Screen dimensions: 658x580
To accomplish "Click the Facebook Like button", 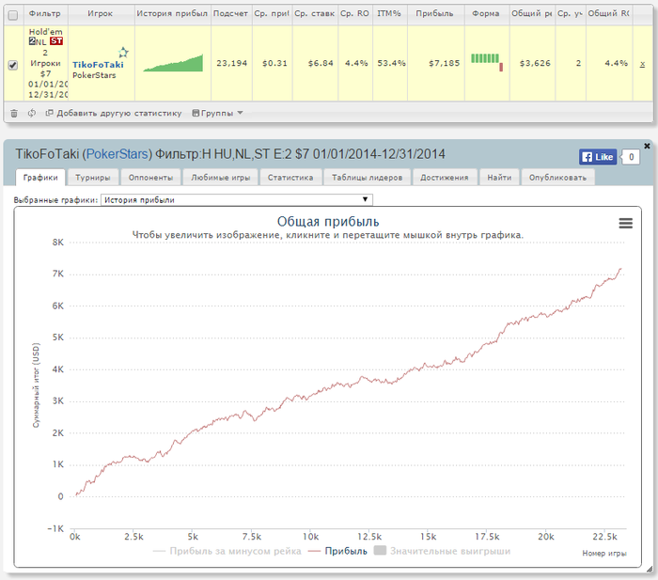I will [597, 157].
